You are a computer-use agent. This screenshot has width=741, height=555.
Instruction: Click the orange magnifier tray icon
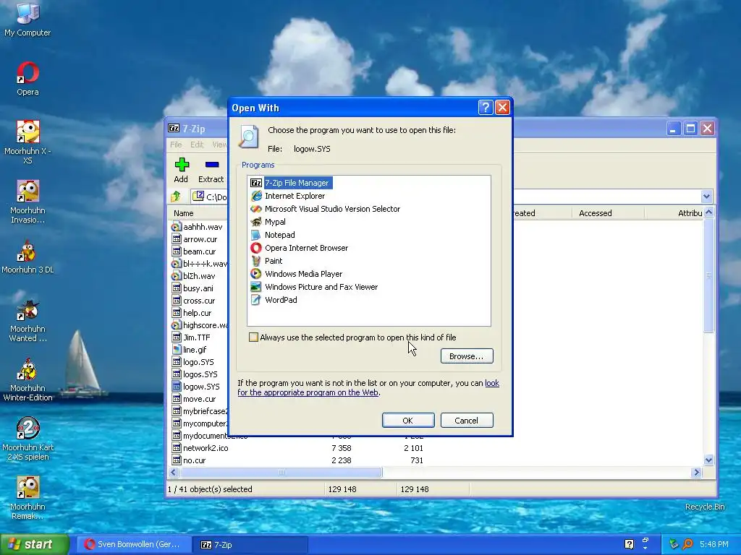687,544
